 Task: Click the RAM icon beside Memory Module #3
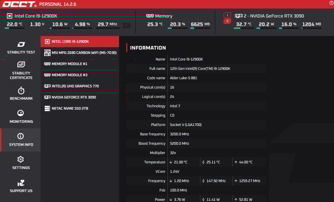(x=47, y=75)
